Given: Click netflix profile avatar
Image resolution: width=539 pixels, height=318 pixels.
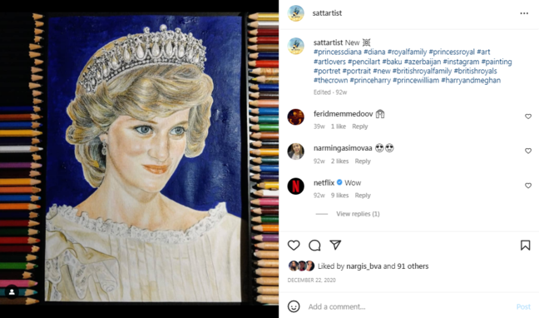Looking at the screenshot, I should [x=295, y=186].
